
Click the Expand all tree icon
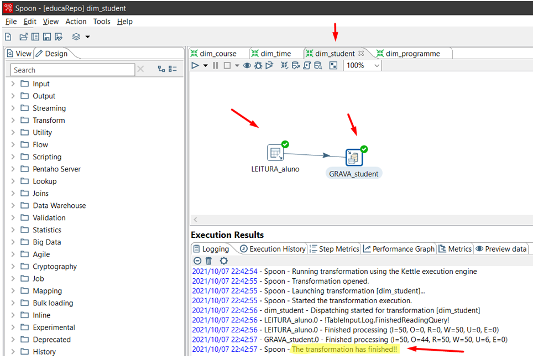pyautogui.click(x=161, y=69)
